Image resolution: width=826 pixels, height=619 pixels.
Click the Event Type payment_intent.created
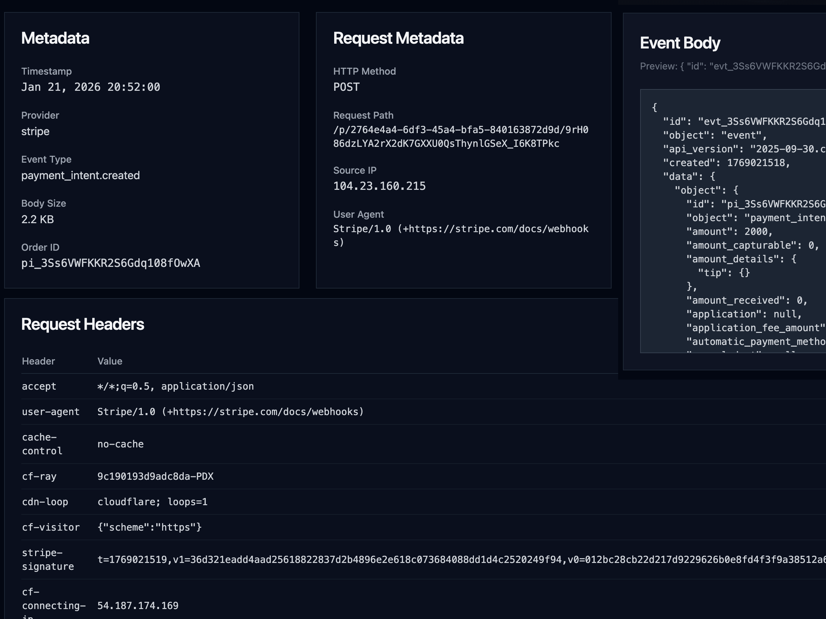81,175
